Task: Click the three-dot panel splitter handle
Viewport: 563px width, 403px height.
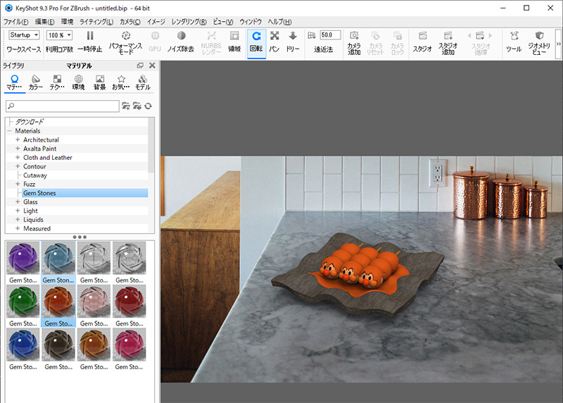Action: pyautogui.click(x=80, y=237)
